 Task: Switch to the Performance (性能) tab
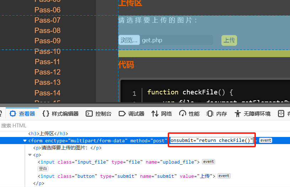(x=189, y=114)
